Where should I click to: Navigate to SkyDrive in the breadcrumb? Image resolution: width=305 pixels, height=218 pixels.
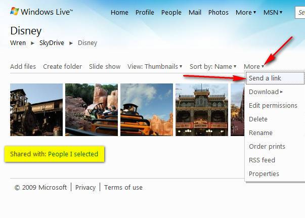pyautogui.click(x=52, y=43)
